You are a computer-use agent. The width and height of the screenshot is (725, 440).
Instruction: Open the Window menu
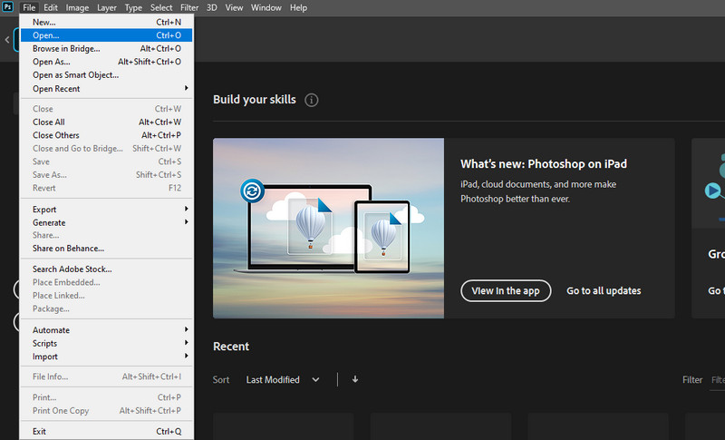tap(266, 7)
